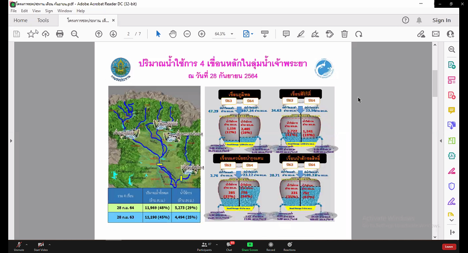
Task: Close the open PDF document tab
Action: (x=114, y=20)
